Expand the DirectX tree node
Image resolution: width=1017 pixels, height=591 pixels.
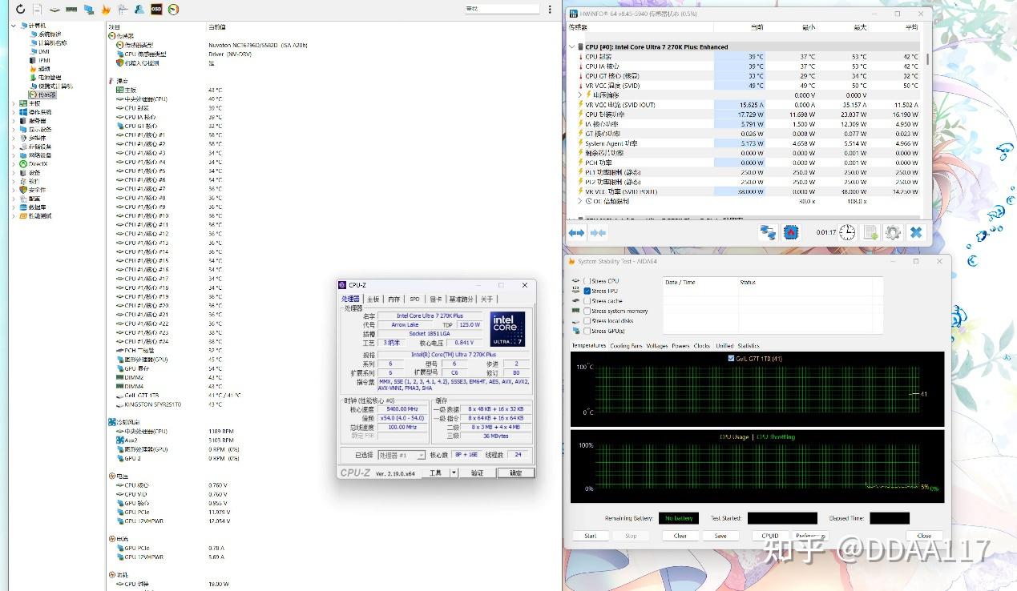point(14,163)
